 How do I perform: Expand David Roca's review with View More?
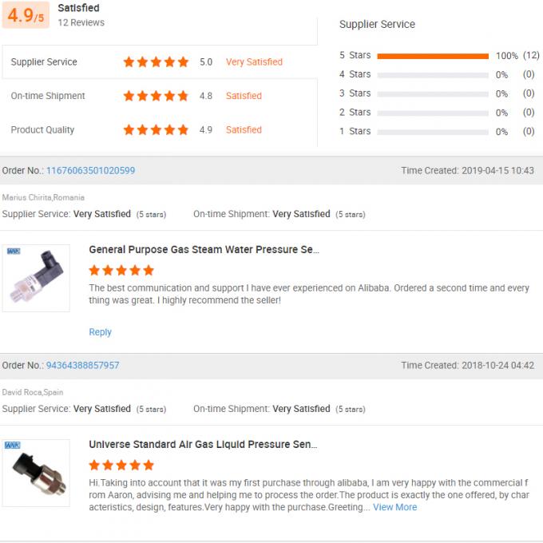pyautogui.click(x=394, y=507)
